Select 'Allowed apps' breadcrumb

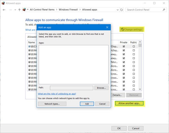tap(90, 10)
